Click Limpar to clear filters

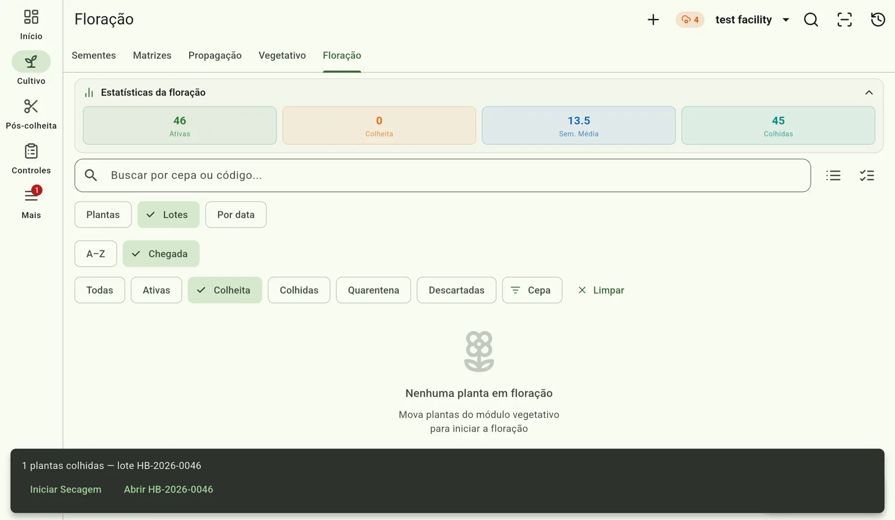pyautogui.click(x=601, y=290)
